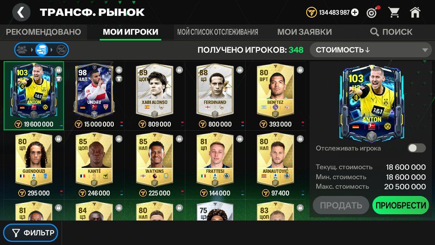
Task: Open the store cart icon
Action: pyautogui.click(x=394, y=13)
